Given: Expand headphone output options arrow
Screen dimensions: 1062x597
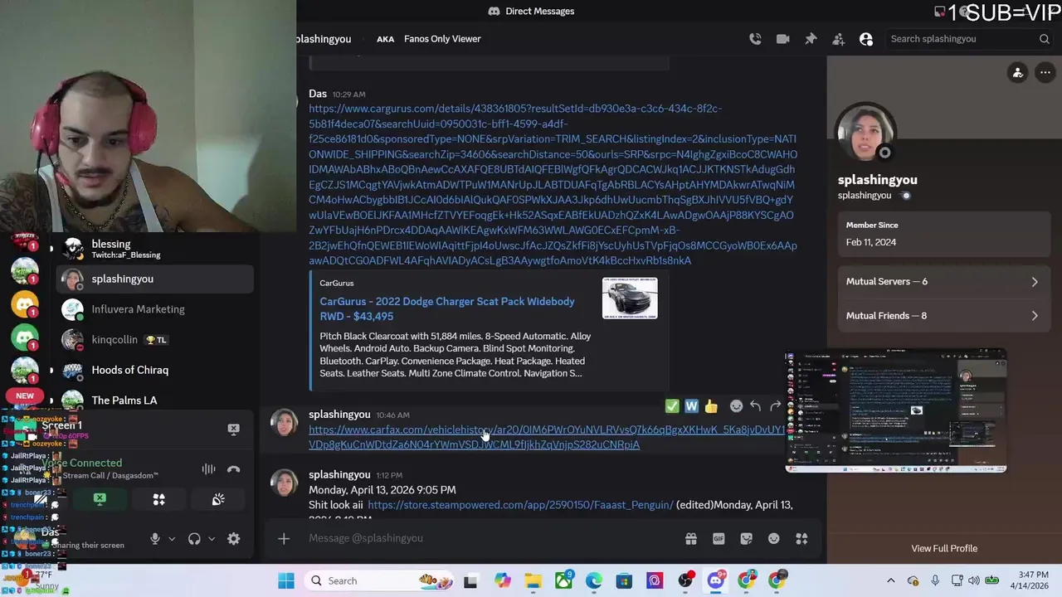Looking at the screenshot, I should [x=212, y=539].
